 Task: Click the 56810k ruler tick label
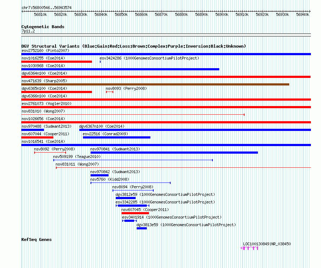coord(40,14)
